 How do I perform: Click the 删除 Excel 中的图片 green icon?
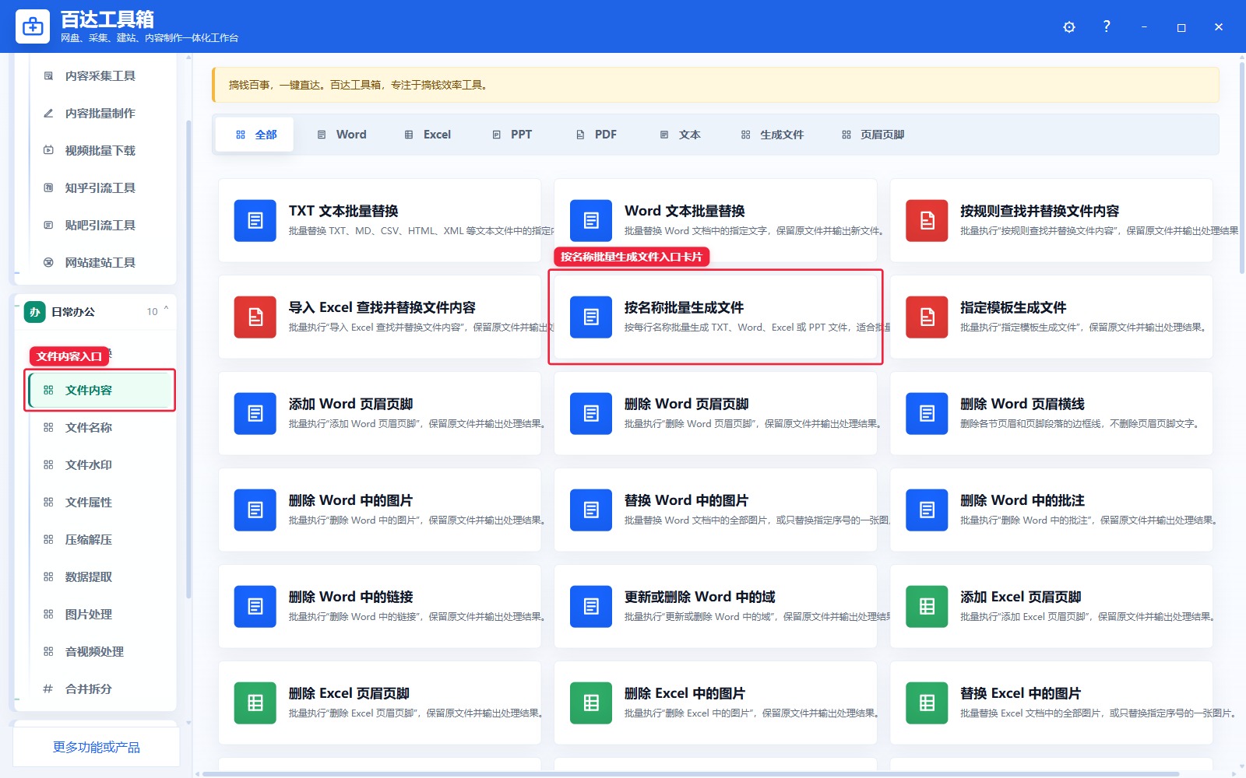(x=591, y=703)
